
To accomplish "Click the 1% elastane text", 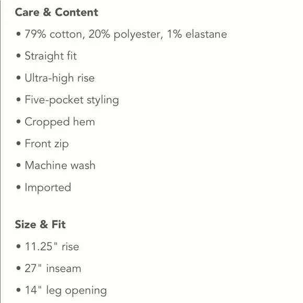I will point(197,34).
